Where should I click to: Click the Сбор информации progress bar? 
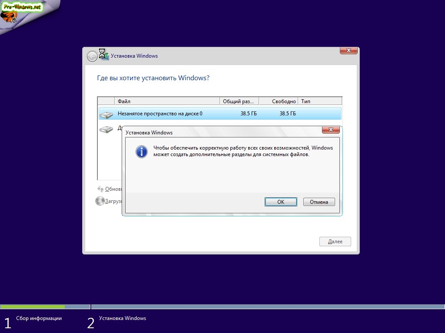pos(45,307)
